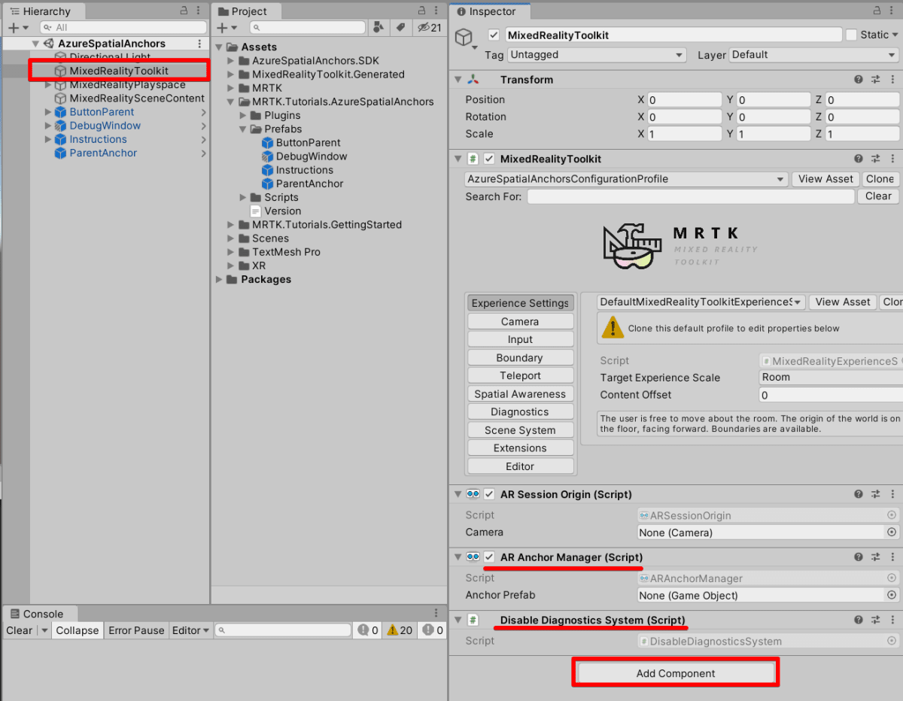903x701 pixels.
Task: Open Disable Diagnostics System help icon
Action: [x=859, y=621]
